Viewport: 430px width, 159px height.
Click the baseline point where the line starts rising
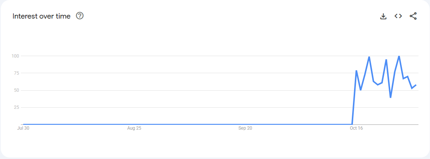[x=352, y=124]
